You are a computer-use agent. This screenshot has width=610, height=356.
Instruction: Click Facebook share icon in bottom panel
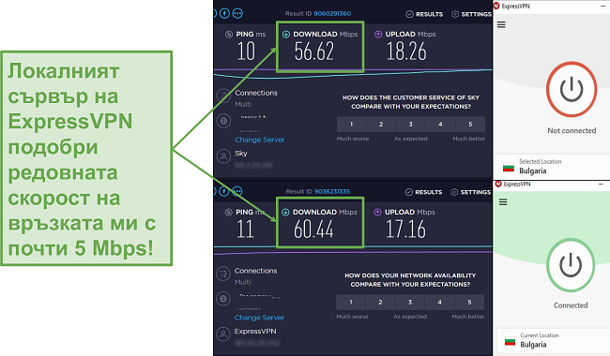(224, 191)
